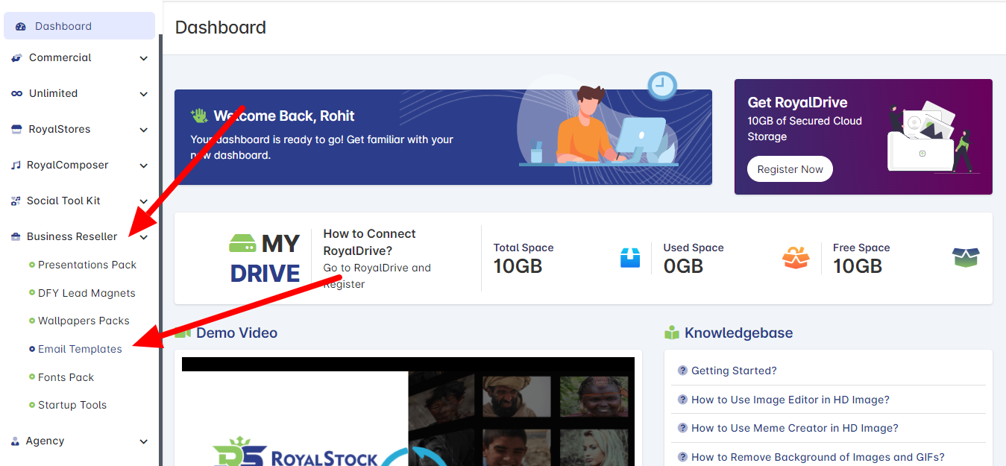Expand the RoyalStores menu chevron
The width and height of the screenshot is (1006, 466).
[x=144, y=130]
